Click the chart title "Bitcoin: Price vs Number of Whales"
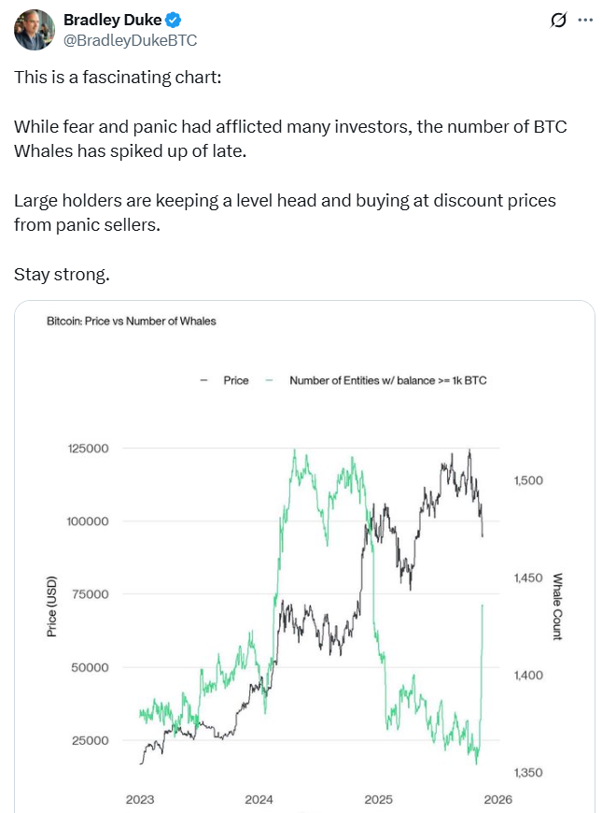The image size is (602, 813). [131, 321]
